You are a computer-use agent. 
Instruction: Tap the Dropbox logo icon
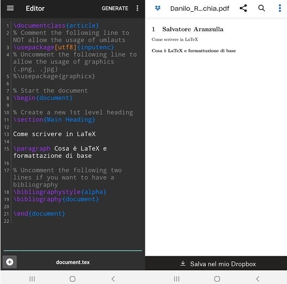(x=158, y=8)
